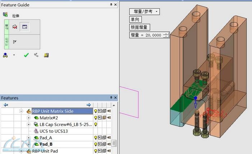Viewport: 252px width, 154px height.
Task: Click the extrude options dialog icon
Action: pyautogui.click(x=24, y=27)
